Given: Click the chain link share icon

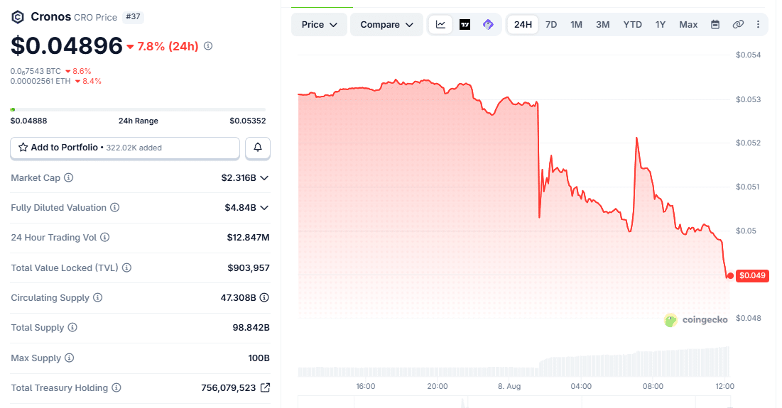Looking at the screenshot, I should tap(738, 24).
